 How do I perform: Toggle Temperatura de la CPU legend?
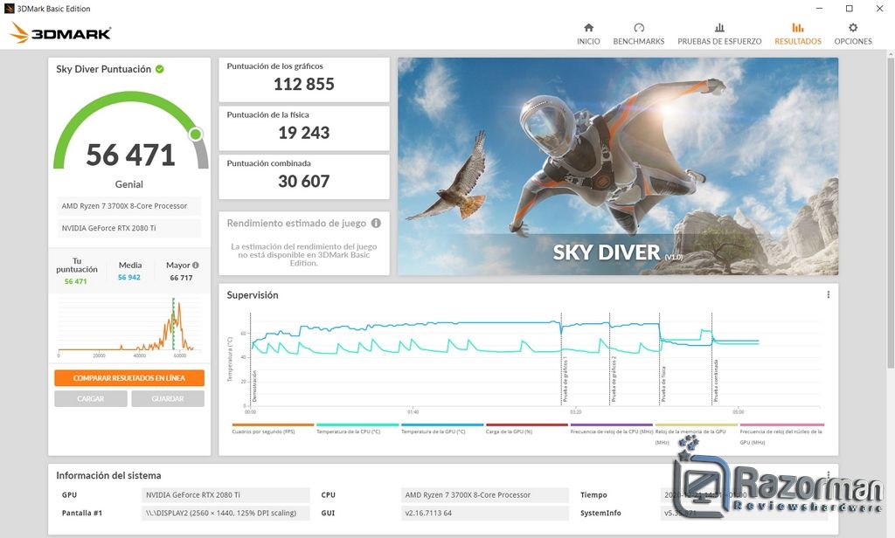357,429
